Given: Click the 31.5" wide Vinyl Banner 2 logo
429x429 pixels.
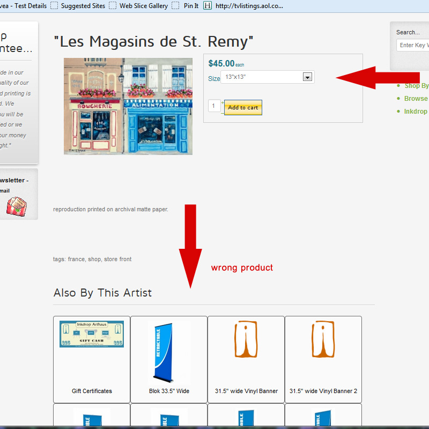Looking at the screenshot, I should click(x=323, y=339).
